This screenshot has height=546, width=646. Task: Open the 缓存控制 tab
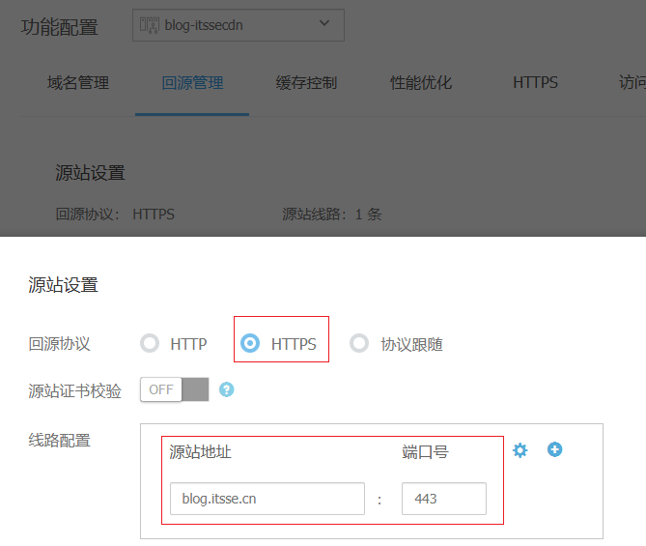point(306,83)
